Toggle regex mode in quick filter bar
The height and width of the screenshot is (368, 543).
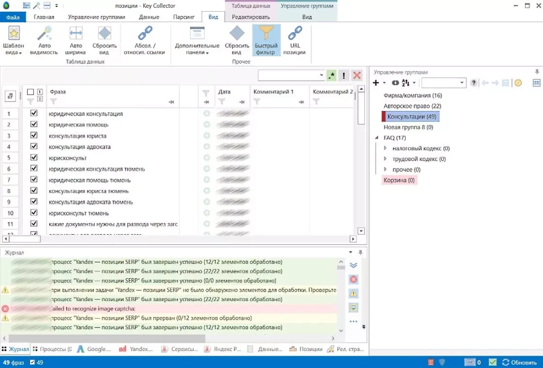(331, 75)
